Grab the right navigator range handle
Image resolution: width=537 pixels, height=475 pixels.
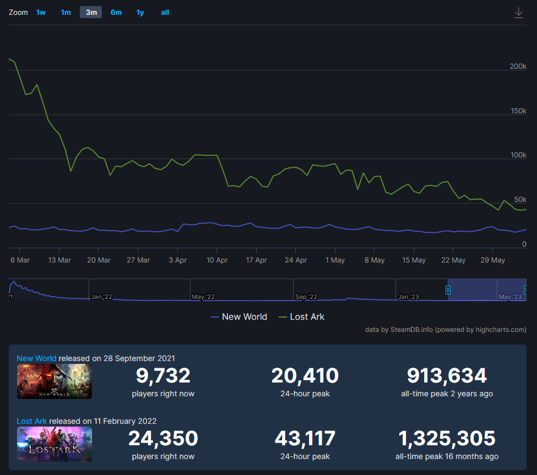(x=525, y=290)
